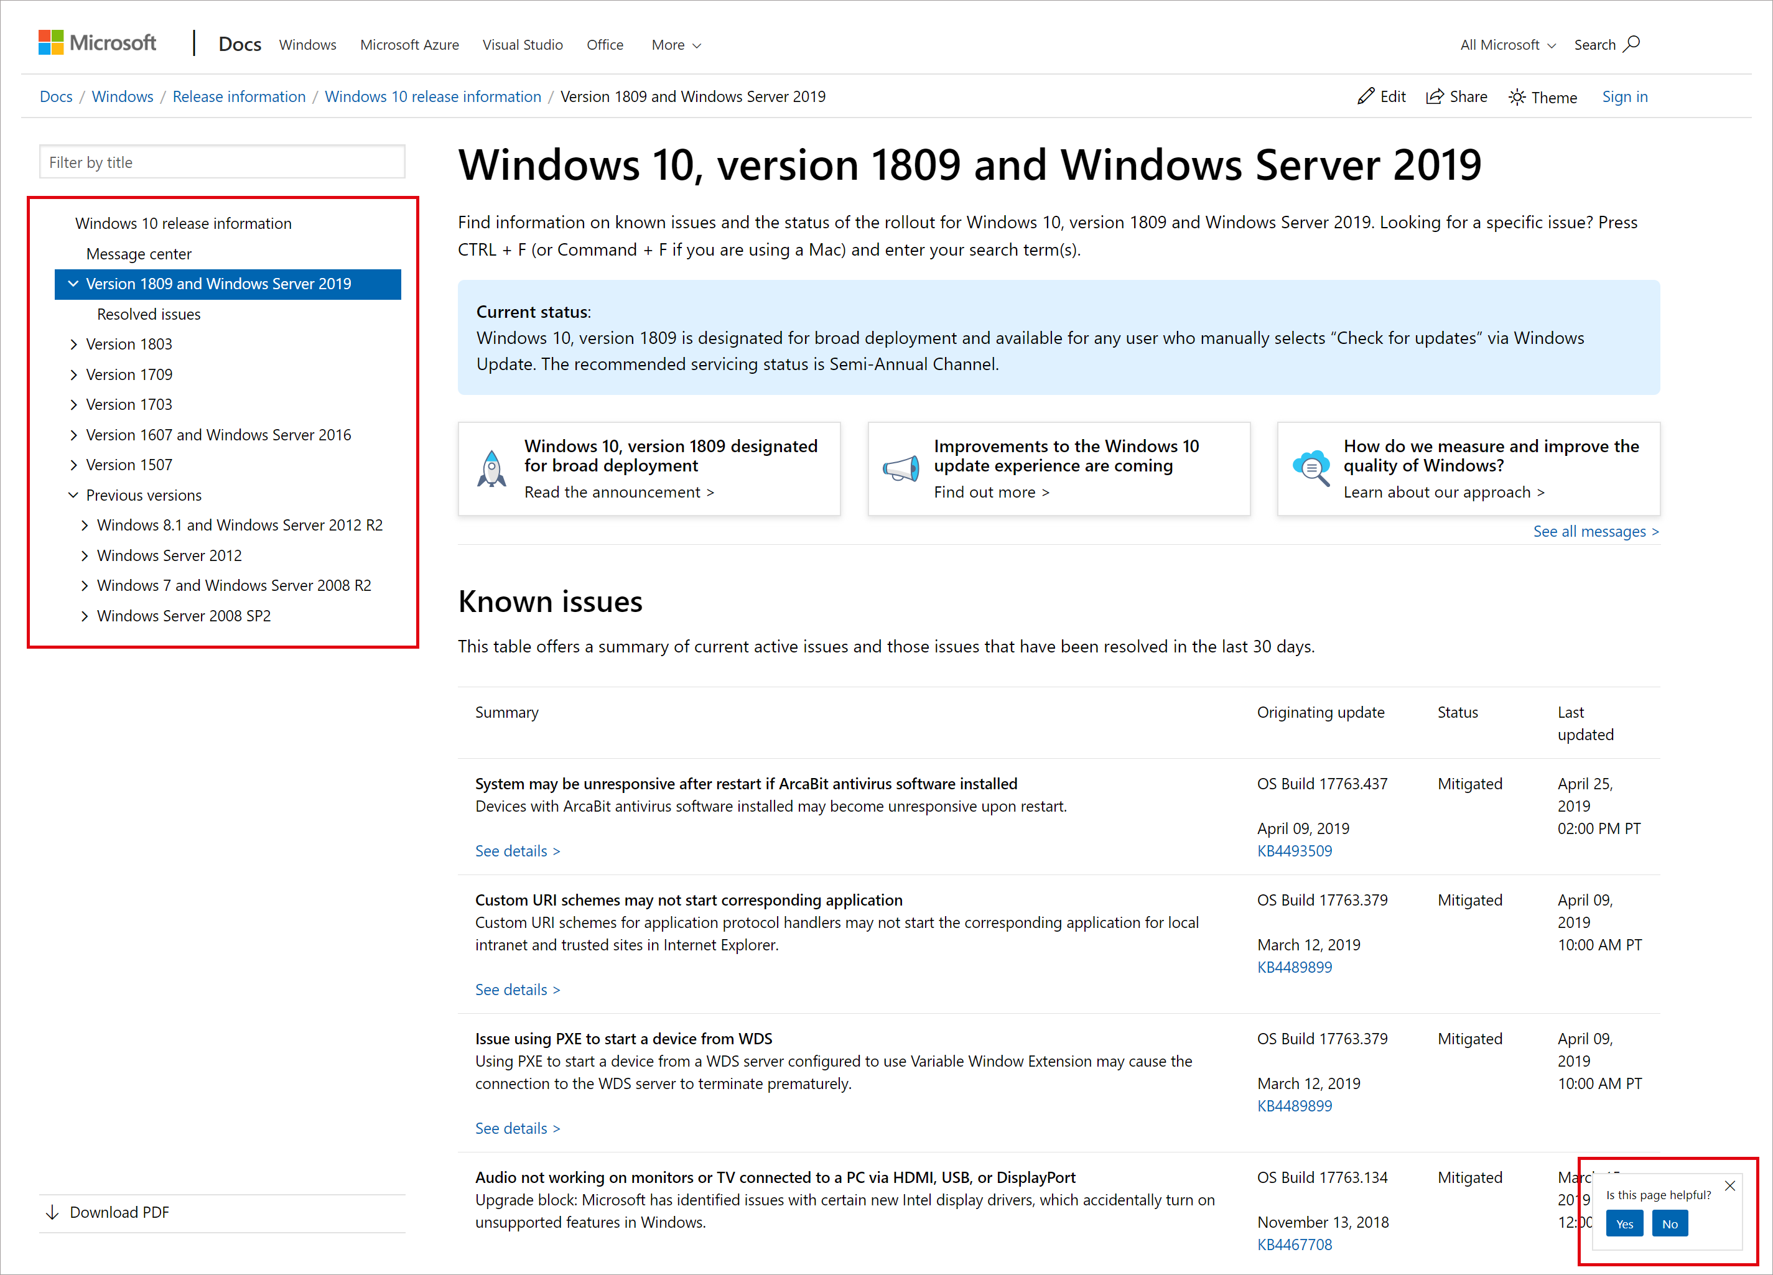Viewport: 1773px width, 1275px height.
Task: Open the KB4493509 knowledge base link
Action: [x=1295, y=851]
